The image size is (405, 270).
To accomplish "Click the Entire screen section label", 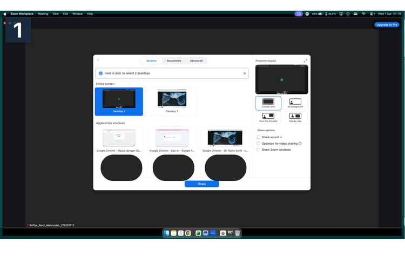I will point(105,84).
